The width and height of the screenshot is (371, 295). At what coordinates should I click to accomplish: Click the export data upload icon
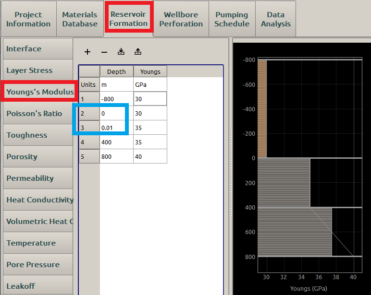pyautogui.click(x=138, y=51)
